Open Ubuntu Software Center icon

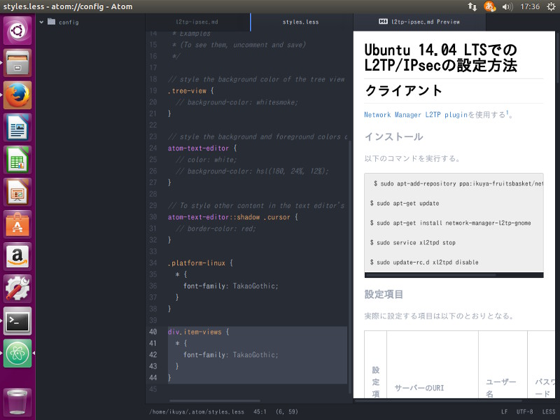click(x=17, y=224)
